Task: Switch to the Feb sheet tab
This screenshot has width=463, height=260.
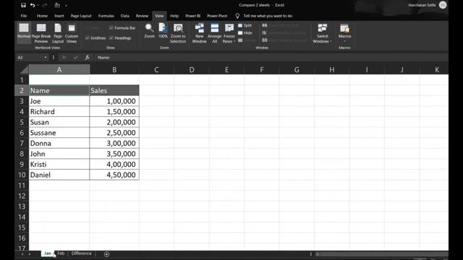Action: click(61, 253)
